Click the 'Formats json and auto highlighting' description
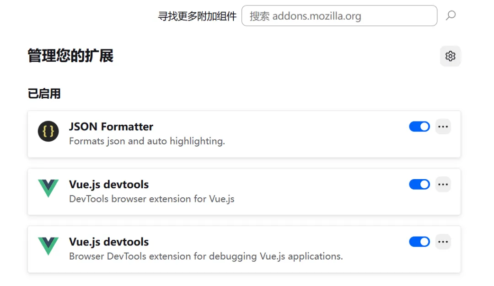 (x=147, y=141)
